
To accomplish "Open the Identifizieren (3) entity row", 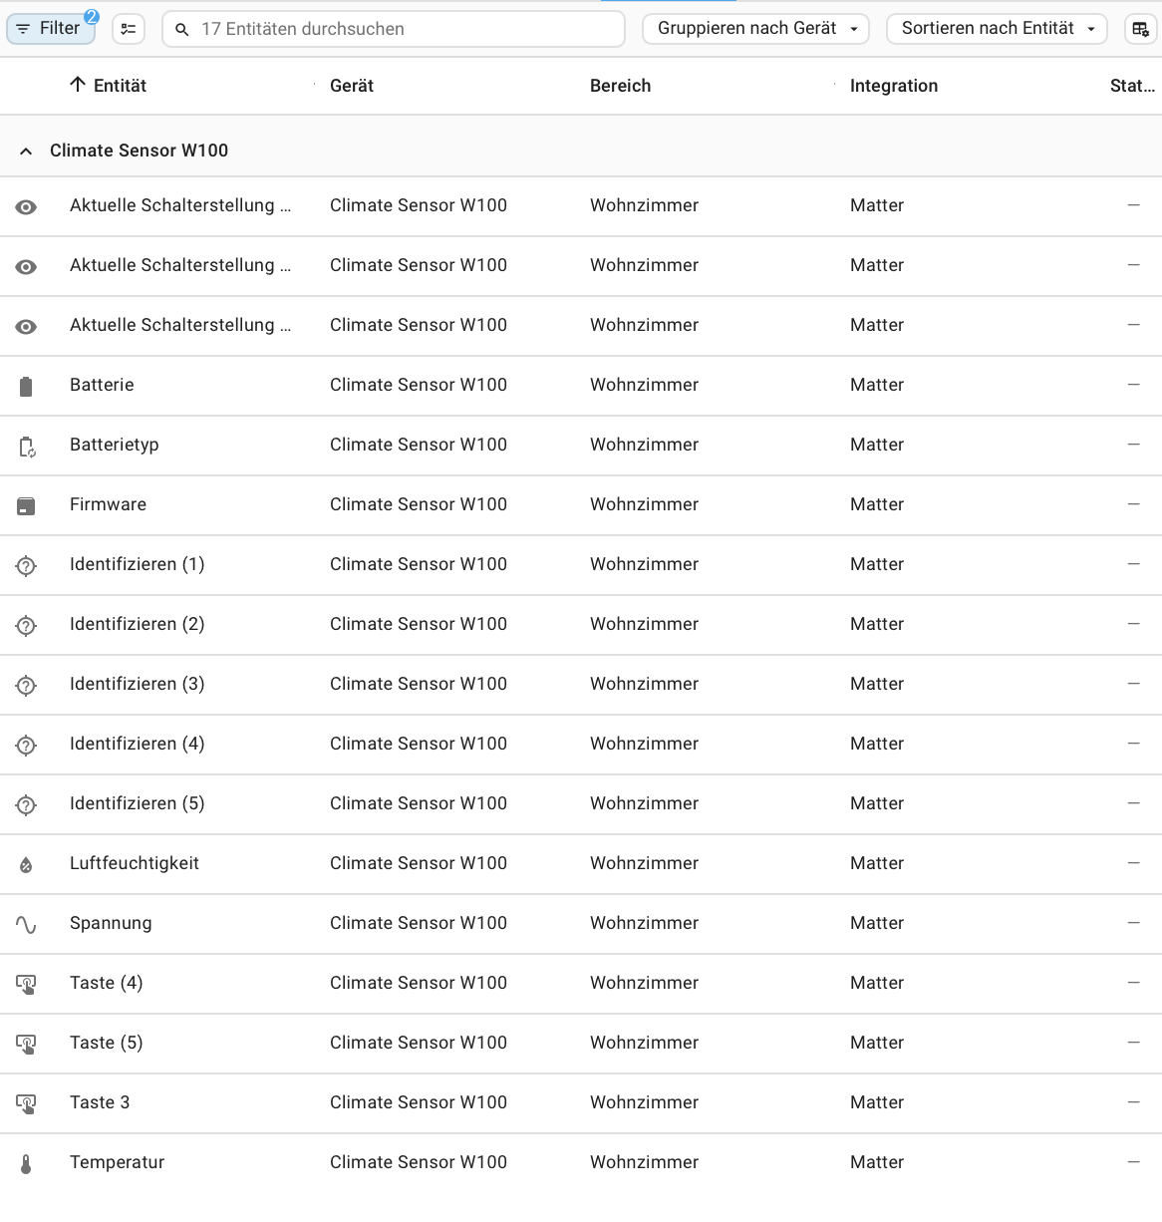I will pyautogui.click(x=138, y=684).
